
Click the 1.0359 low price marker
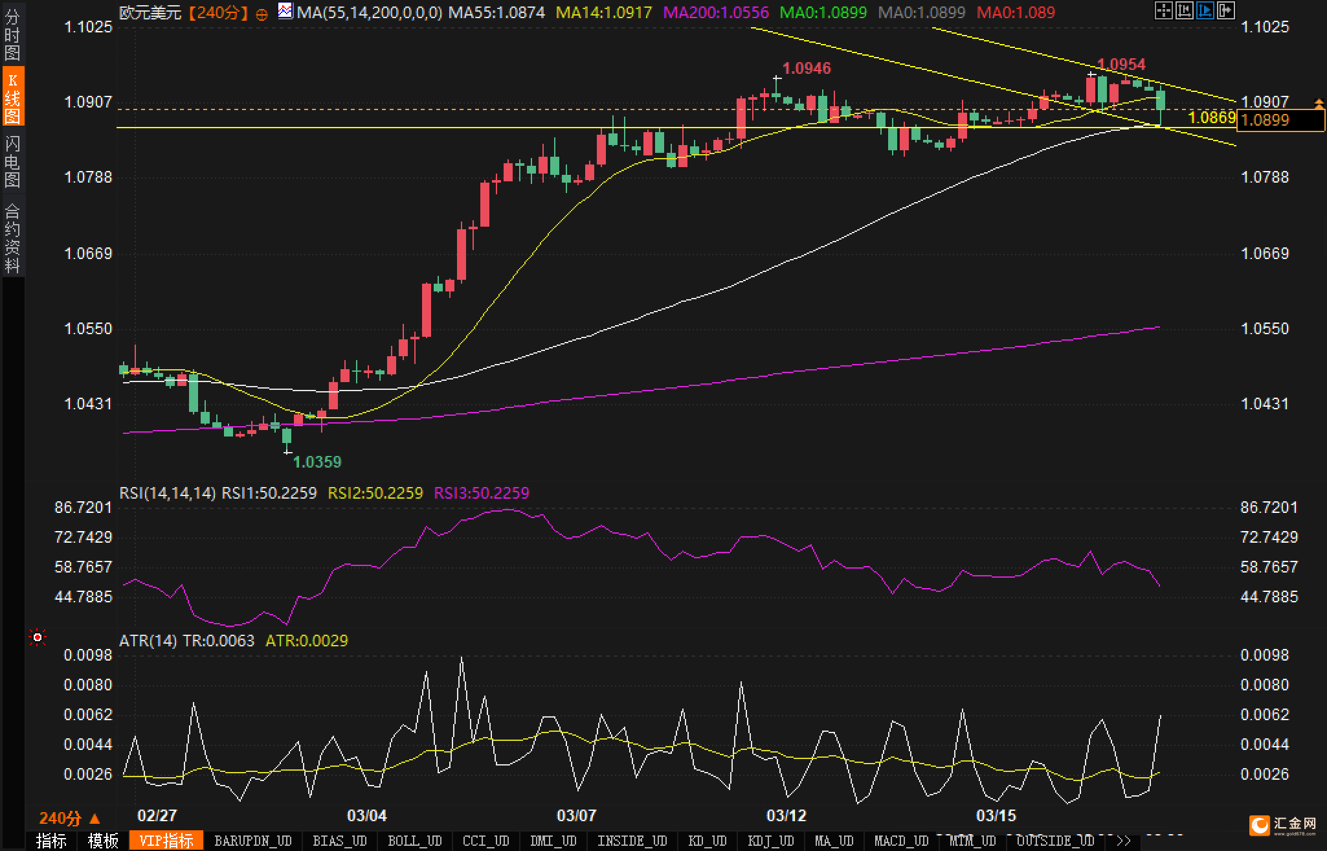pos(317,462)
